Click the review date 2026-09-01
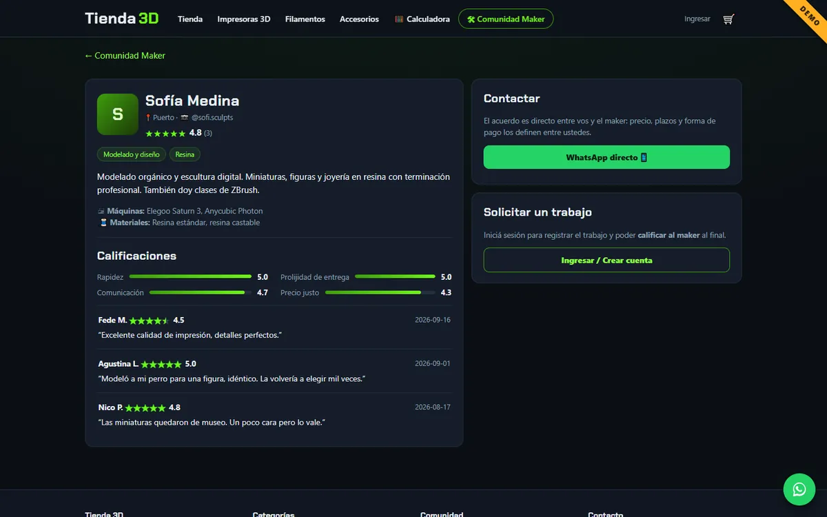The image size is (827, 517). [x=433, y=363]
